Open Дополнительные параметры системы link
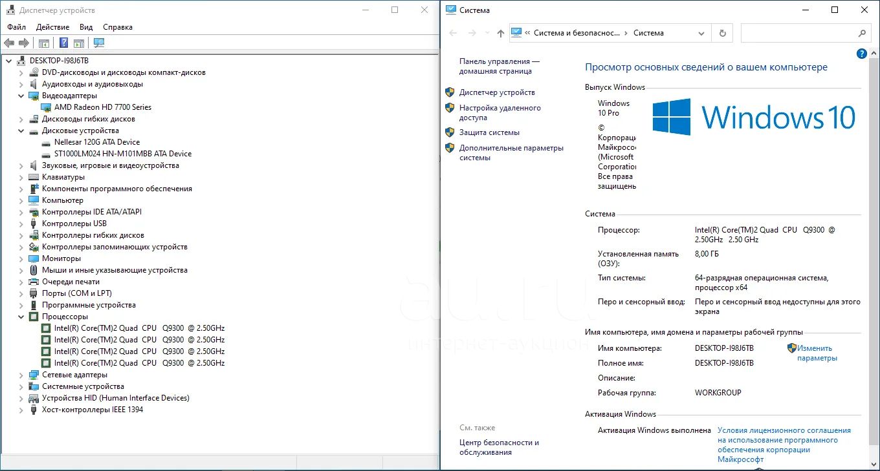The width and height of the screenshot is (880, 471). click(x=511, y=152)
